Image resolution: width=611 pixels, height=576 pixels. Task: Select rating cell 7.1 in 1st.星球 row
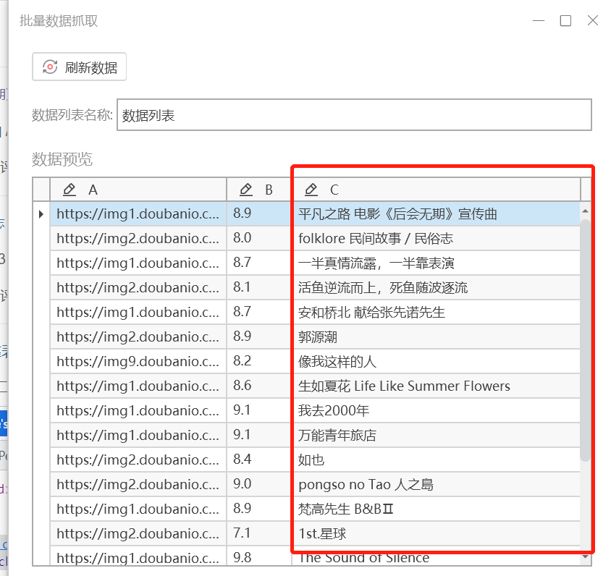258,533
